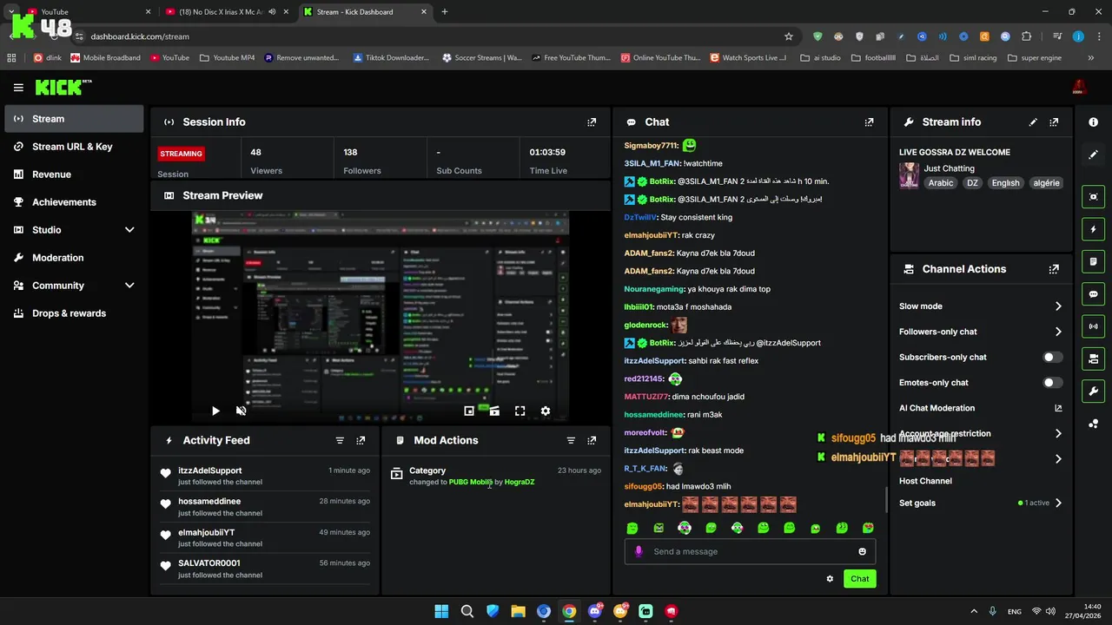Unmute the stream preview audio

coord(241,411)
